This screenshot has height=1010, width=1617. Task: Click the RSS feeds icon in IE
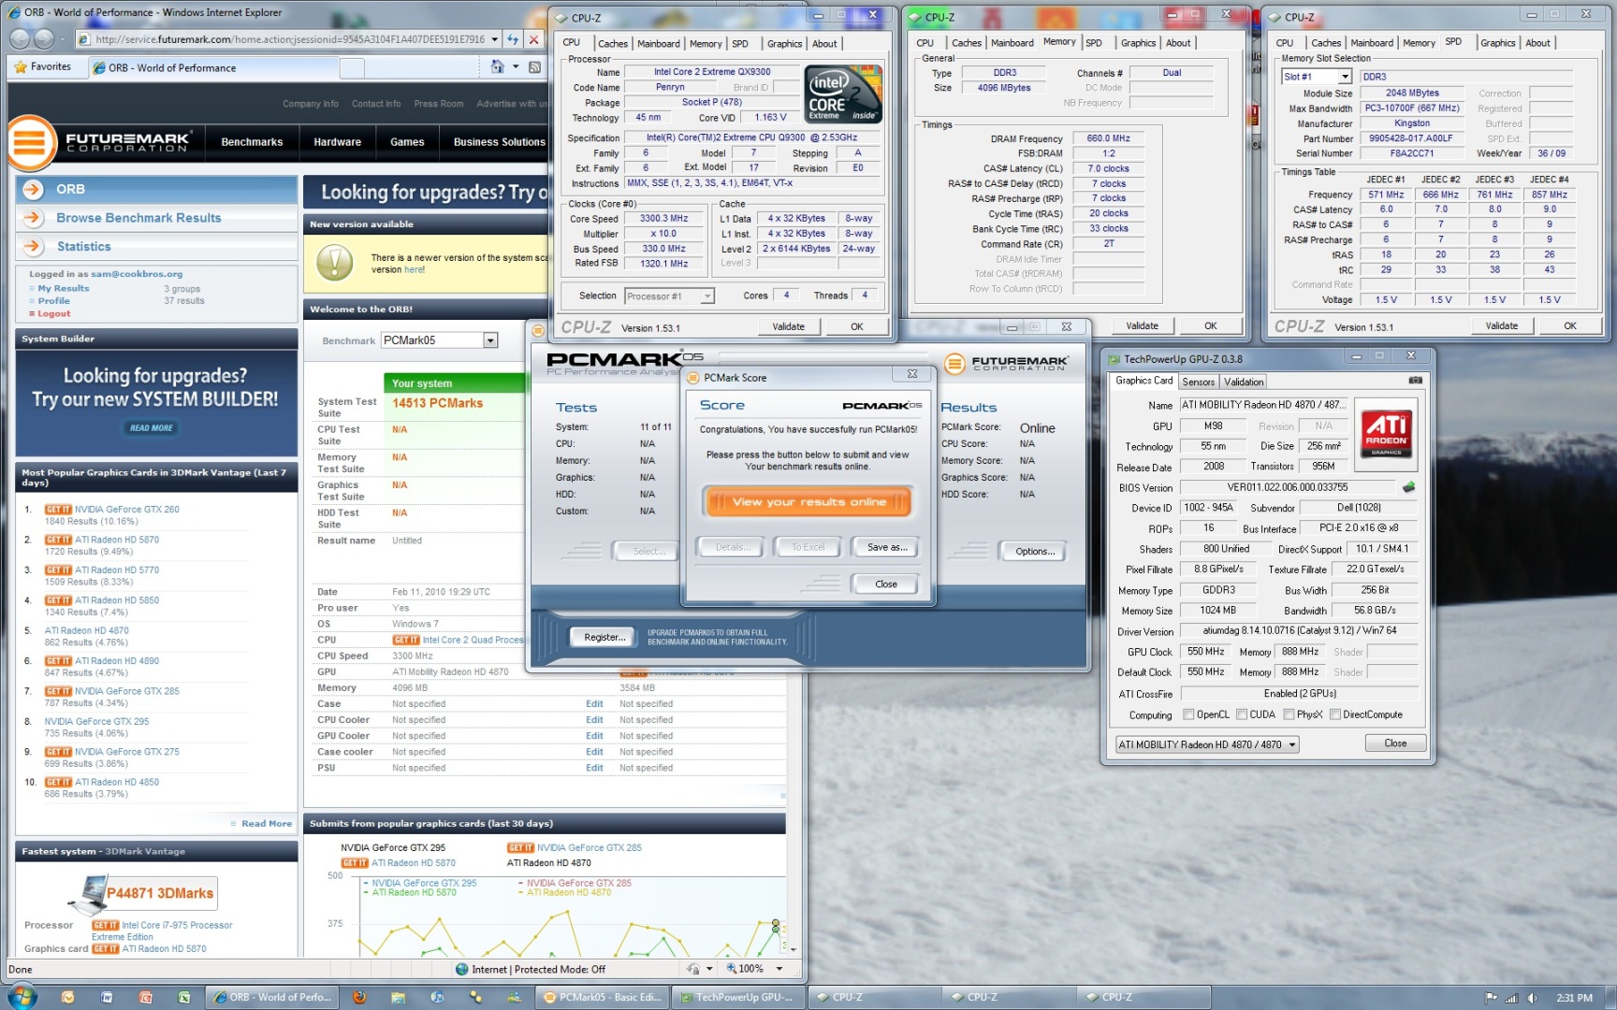534,66
